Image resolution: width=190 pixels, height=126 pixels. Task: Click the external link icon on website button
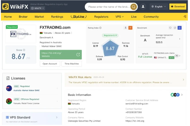(78, 54)
